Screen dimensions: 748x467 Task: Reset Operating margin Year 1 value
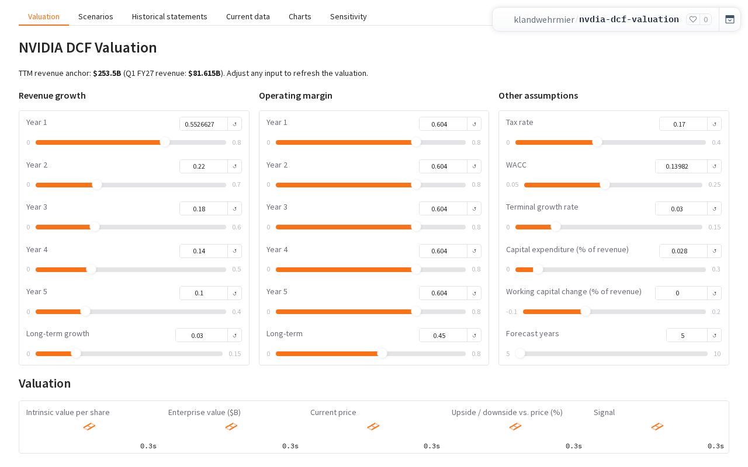[475, 124]
